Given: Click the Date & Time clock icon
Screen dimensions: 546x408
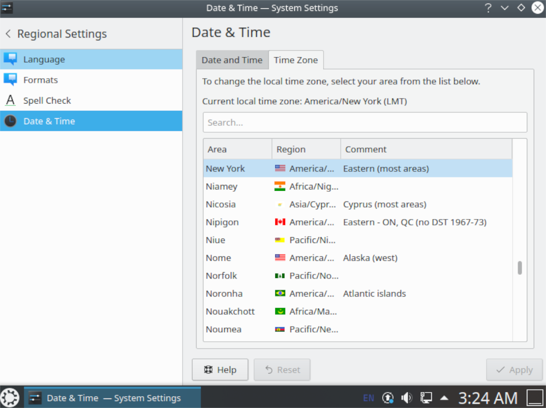Looking at the screenshot, I should tap(10, 121).
